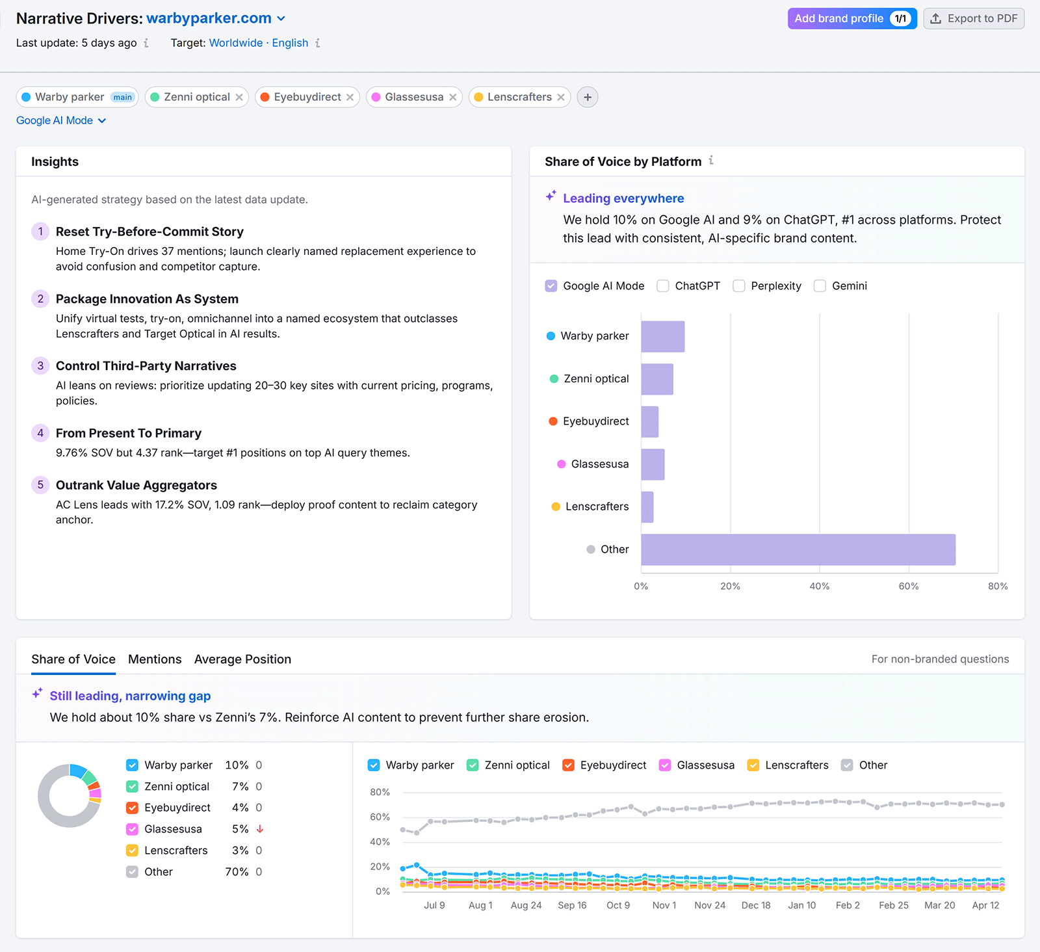The width and height of the screenshot is (1040, 952).
Task: Toggle Zenni optical line in the trend chart legend
Action: [473, 765]
